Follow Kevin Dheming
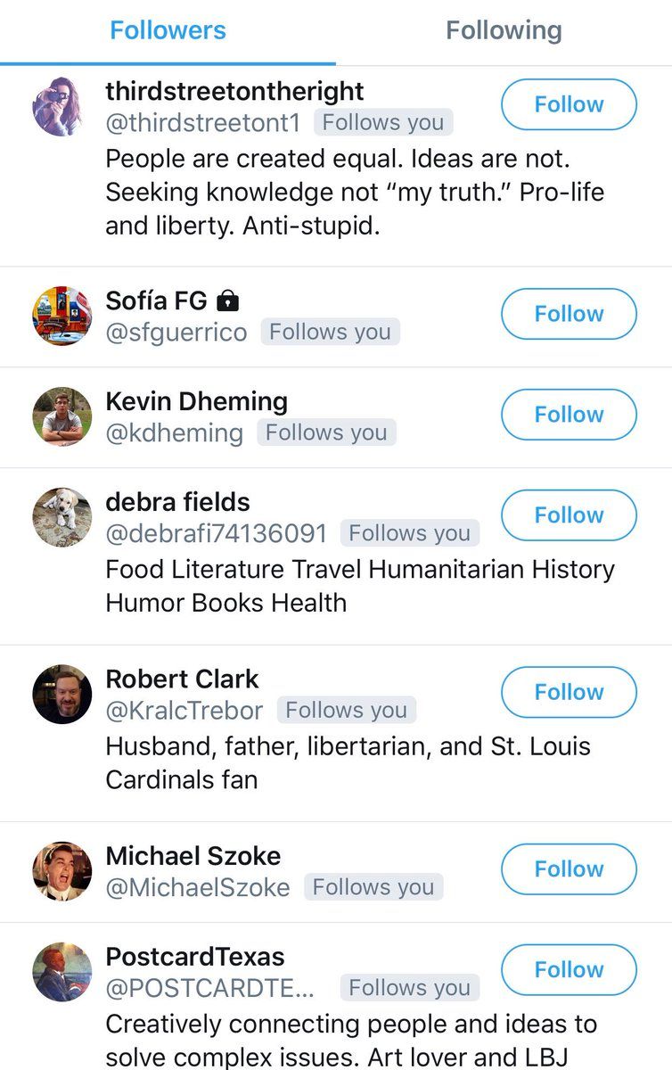Screen dimensions: 672x1070 569,415
